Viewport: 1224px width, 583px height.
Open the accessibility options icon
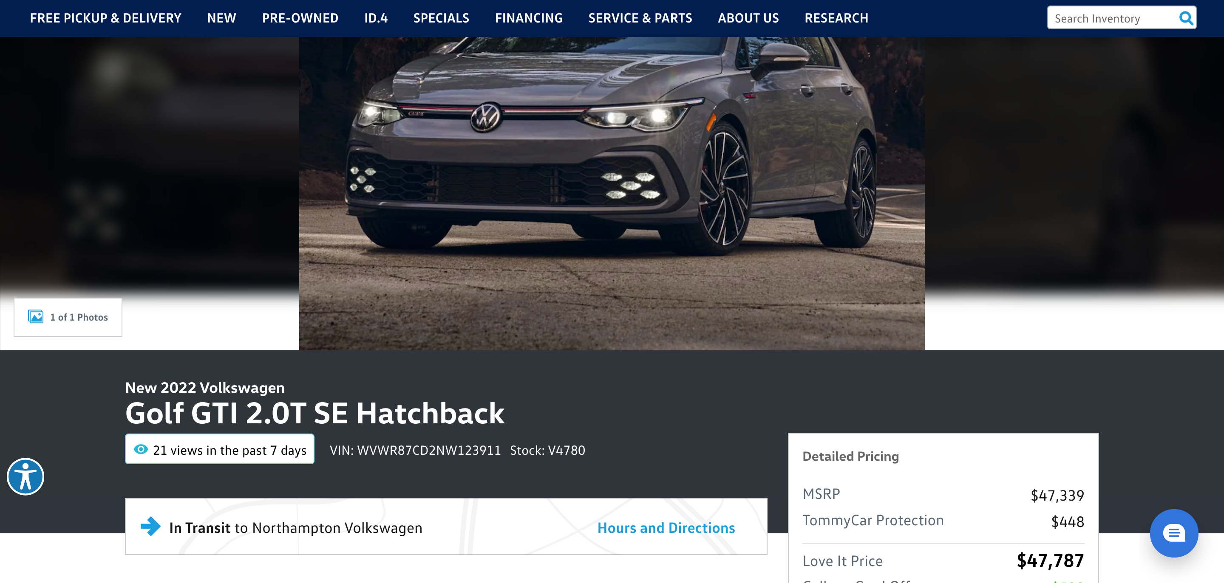click(25, 476)
